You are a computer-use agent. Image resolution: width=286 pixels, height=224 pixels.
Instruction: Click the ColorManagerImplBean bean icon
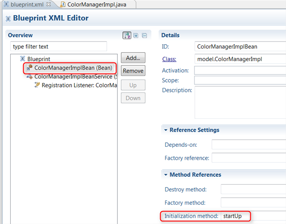[29, 68]
